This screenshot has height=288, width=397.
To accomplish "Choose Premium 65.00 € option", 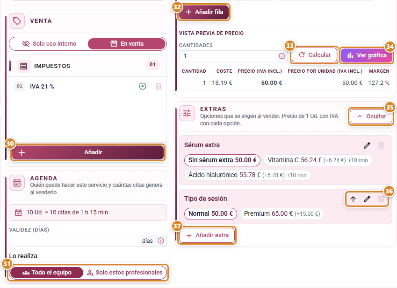I will (282, 214).
